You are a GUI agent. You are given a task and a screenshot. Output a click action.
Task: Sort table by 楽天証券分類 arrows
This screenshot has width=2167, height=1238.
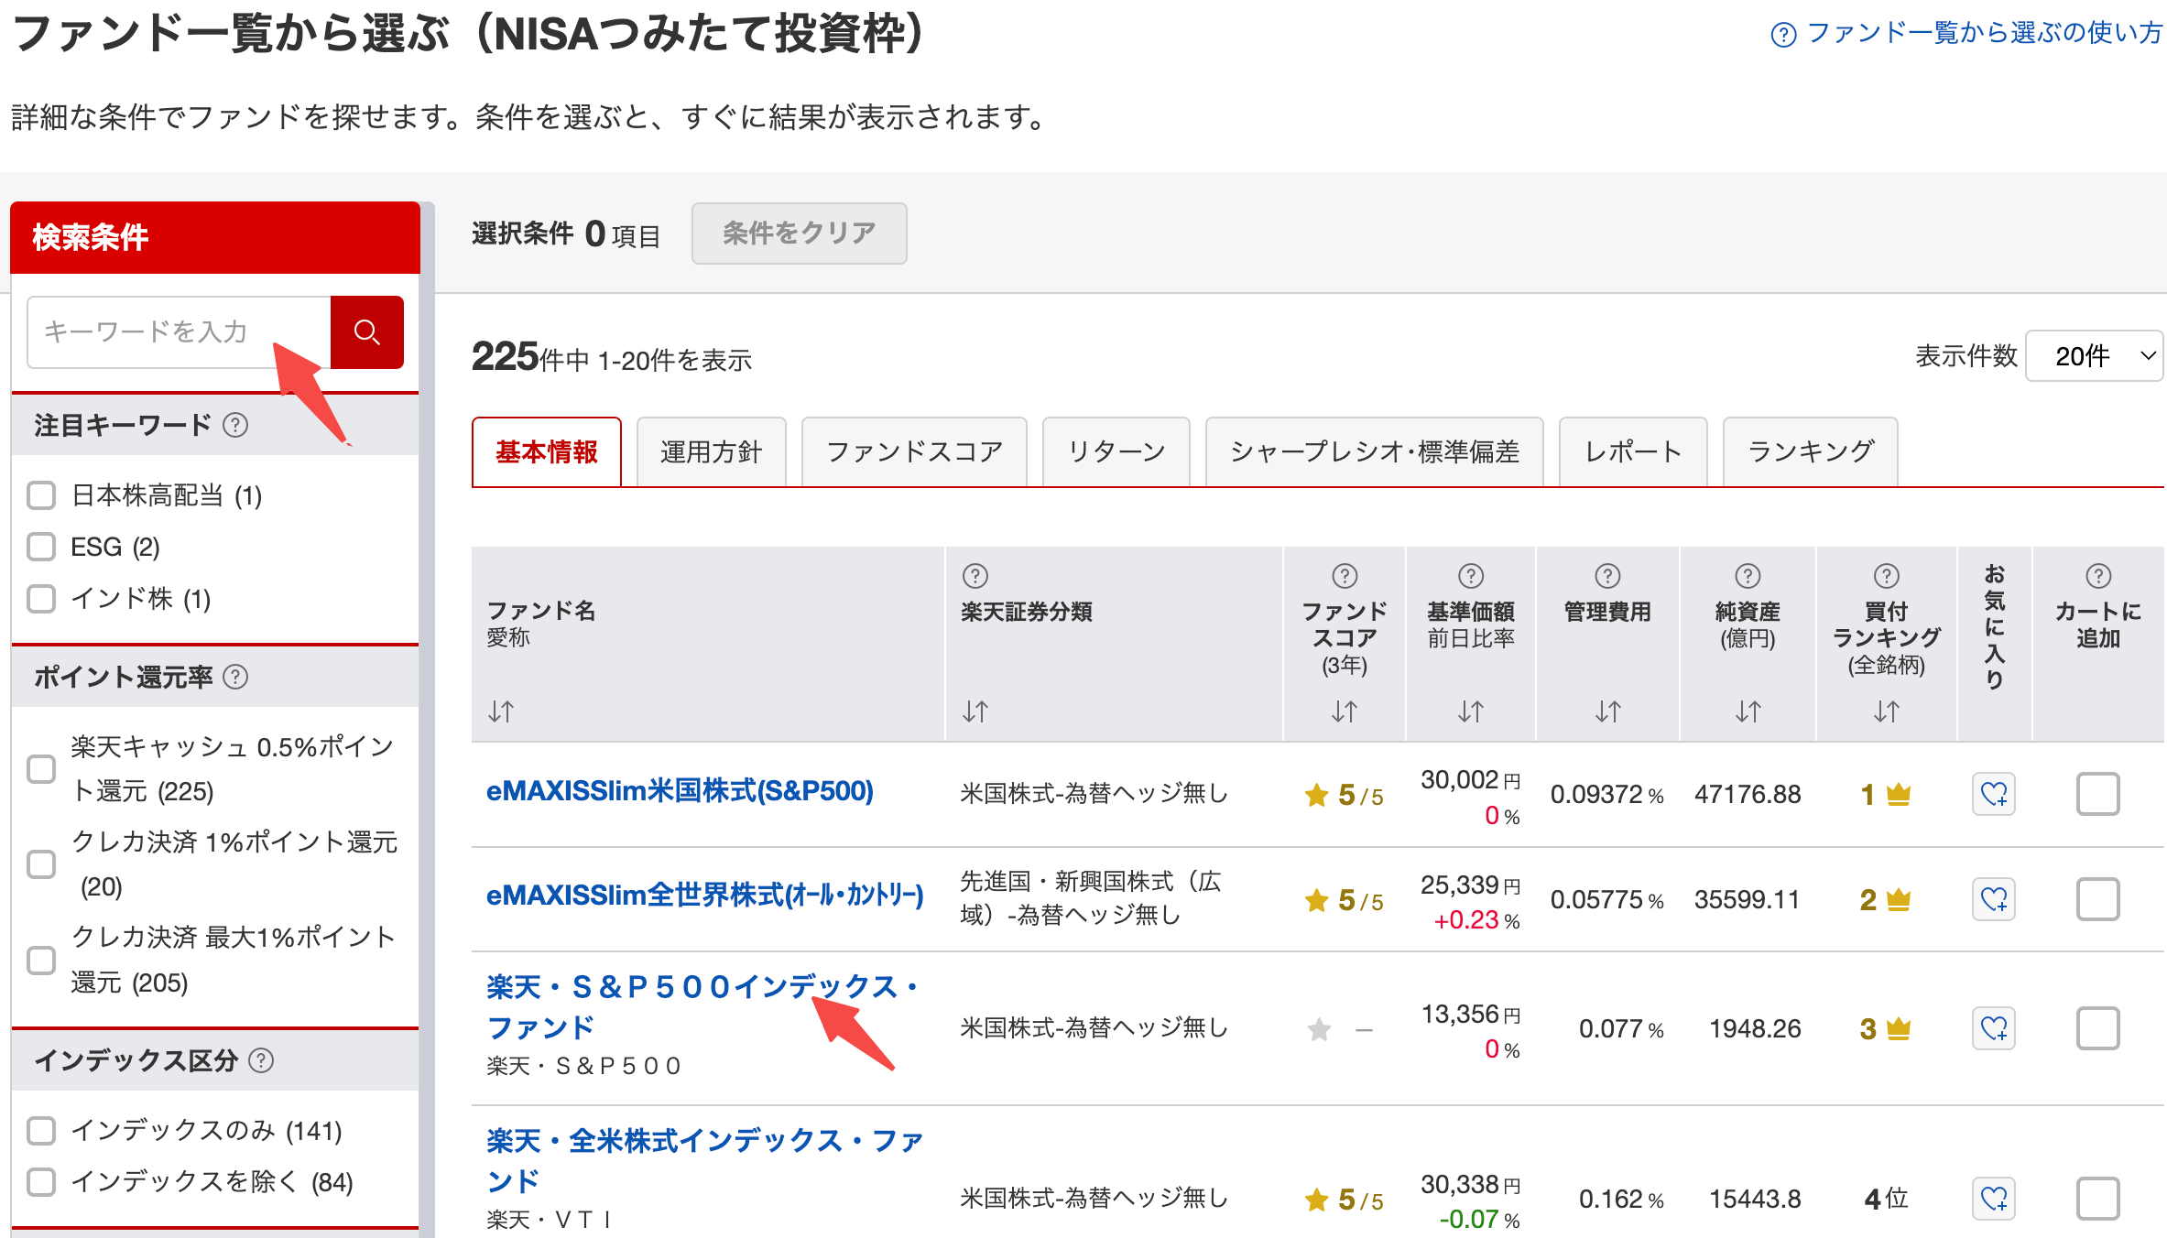[x=975, y=711]
